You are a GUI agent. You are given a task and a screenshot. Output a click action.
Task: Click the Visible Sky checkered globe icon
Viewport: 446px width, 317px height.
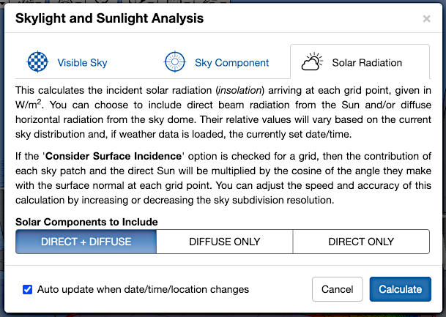pos(37,62)
